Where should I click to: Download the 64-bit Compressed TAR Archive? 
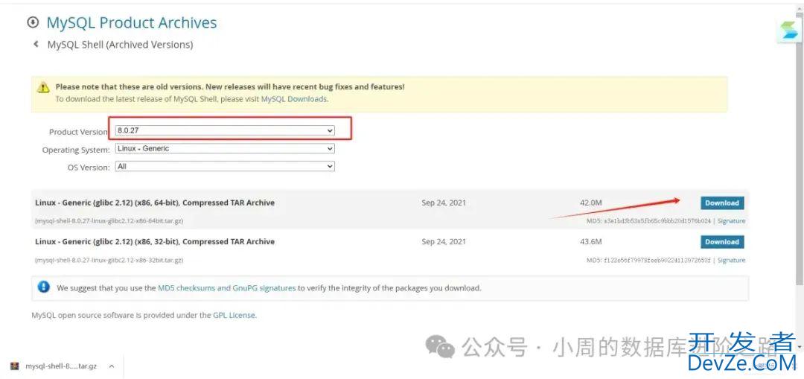coord(722,203)
